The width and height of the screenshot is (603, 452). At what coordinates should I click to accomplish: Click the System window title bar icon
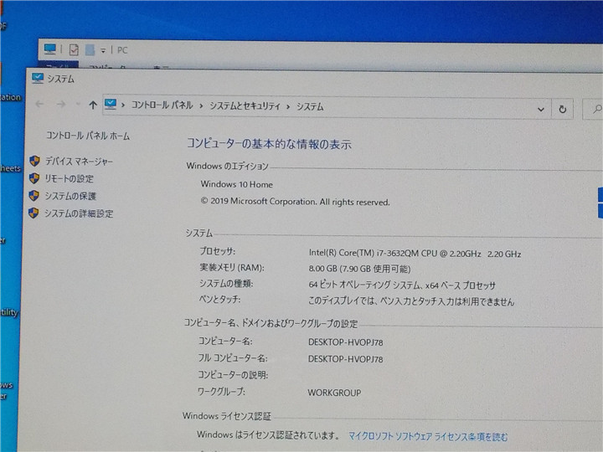click(38, 78)
